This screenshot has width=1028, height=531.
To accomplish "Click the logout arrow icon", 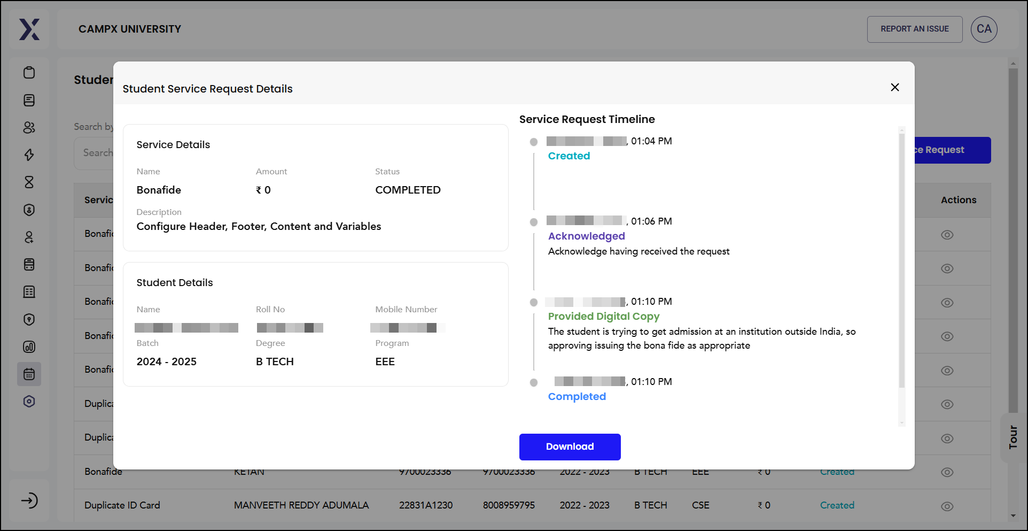I will [29, 501].
